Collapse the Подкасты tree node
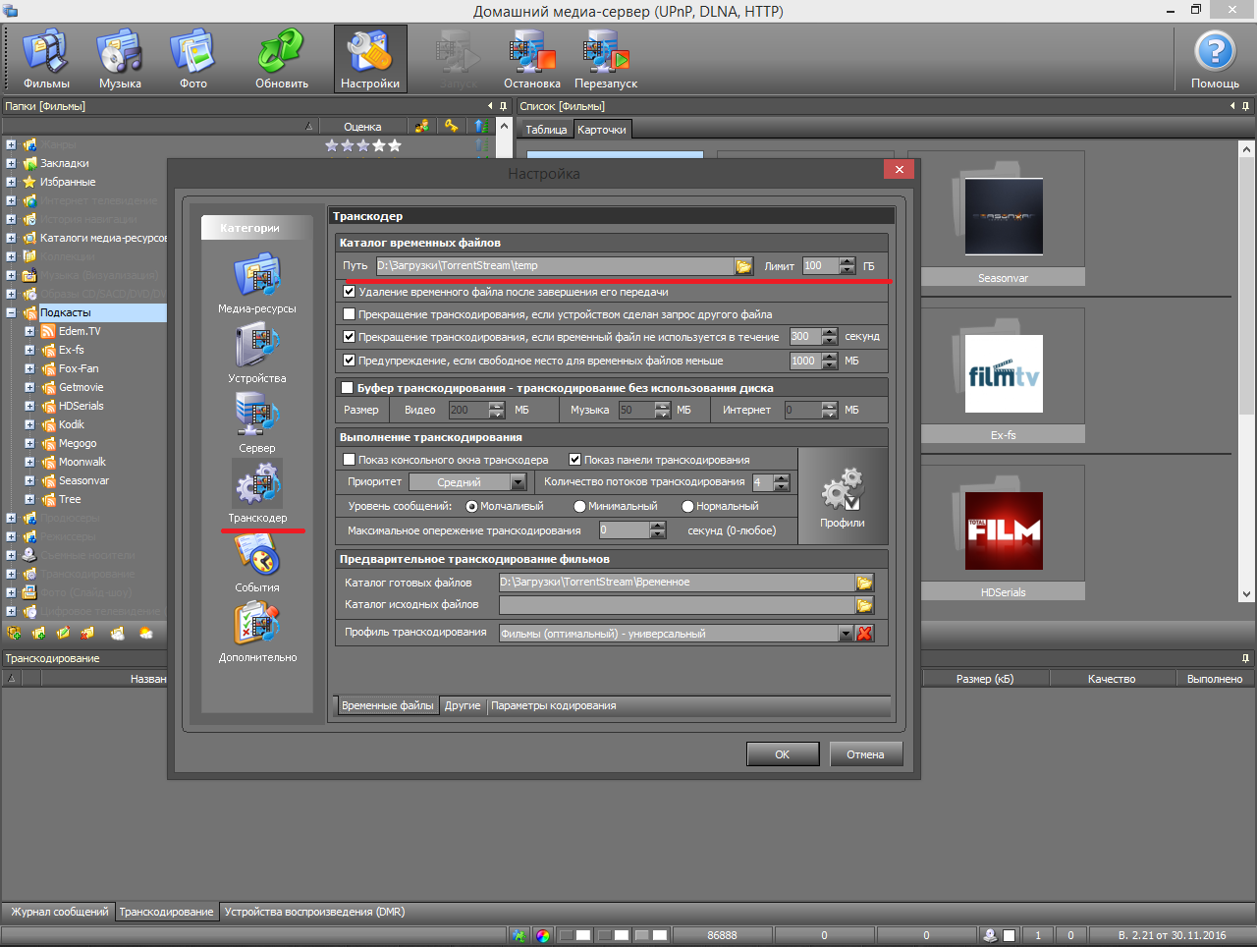This screenshot has width=1257, height=947. coord(11,312)
